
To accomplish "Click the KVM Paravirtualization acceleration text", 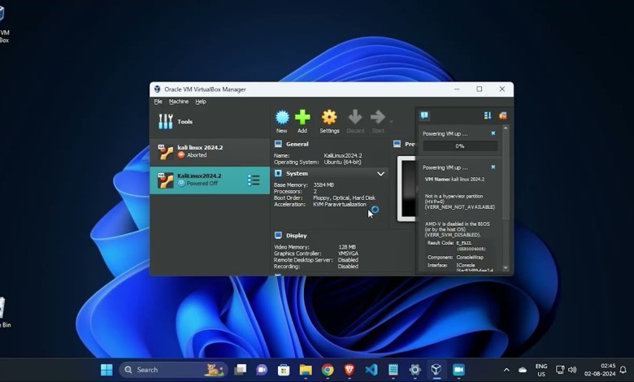I will click(340, 204).
